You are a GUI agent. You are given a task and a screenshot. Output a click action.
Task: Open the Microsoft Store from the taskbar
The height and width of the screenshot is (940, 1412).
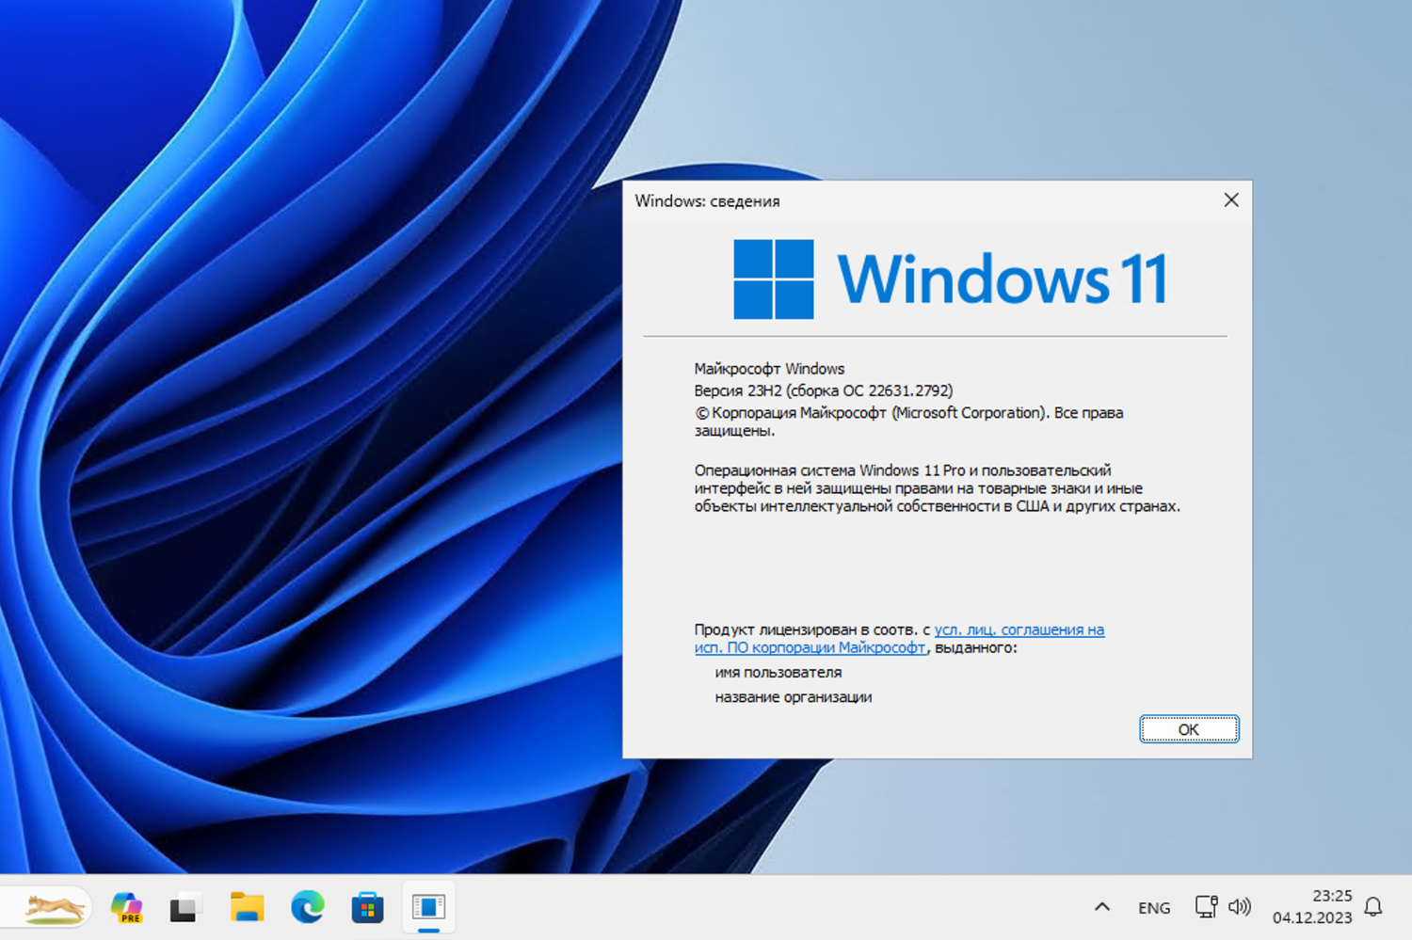coord(367,907)
